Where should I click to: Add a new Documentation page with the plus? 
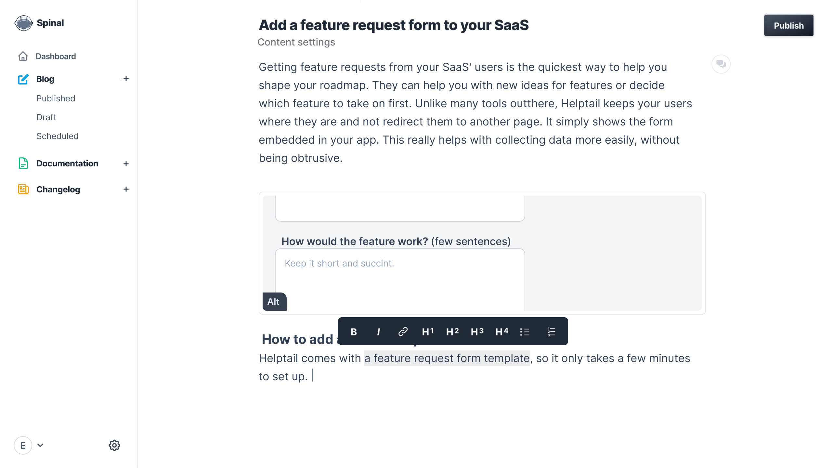tap(126, 164)
